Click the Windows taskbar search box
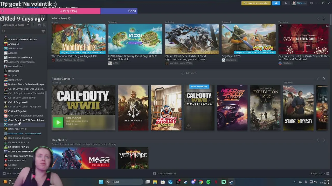The width and height of the screenshot is (332, 186). 124,182
